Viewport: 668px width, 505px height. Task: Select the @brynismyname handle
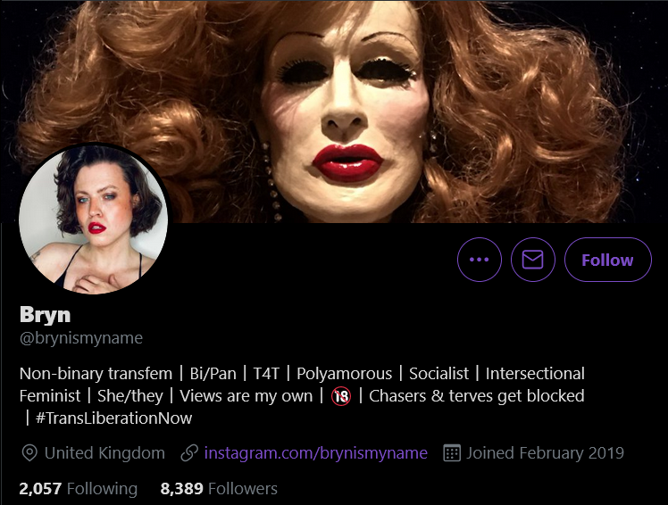pos(81,337)
